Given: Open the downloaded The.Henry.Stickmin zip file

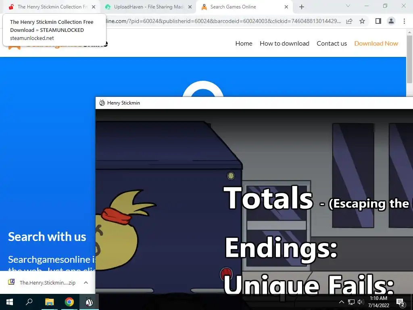Looking at the screenshot, I should point(48,283).
